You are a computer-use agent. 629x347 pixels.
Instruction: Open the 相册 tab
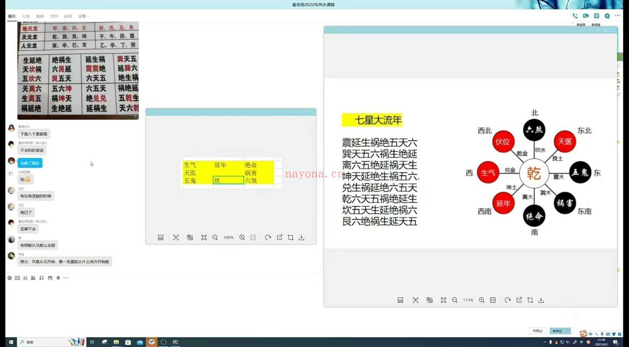pos(40,16)
